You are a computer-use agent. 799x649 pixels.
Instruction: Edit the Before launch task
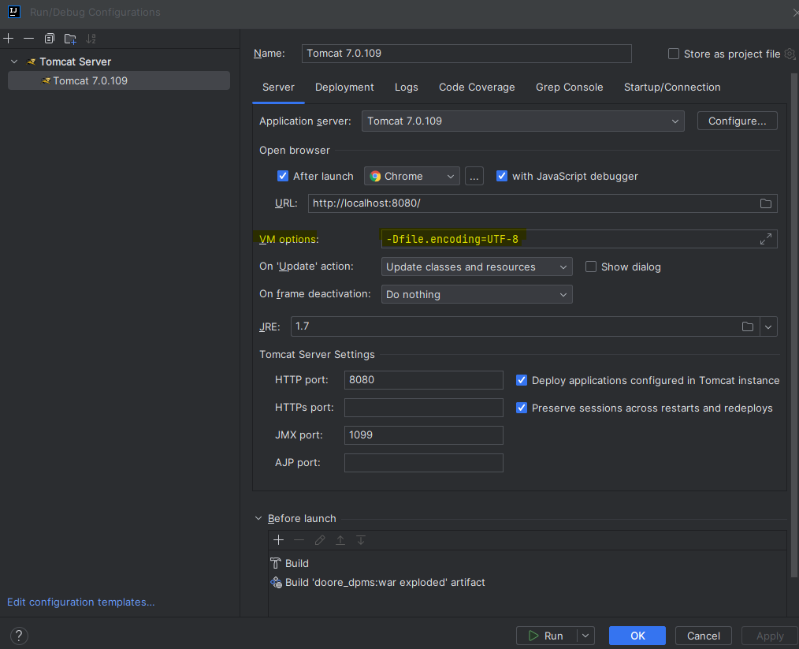[x=319, y=540]
